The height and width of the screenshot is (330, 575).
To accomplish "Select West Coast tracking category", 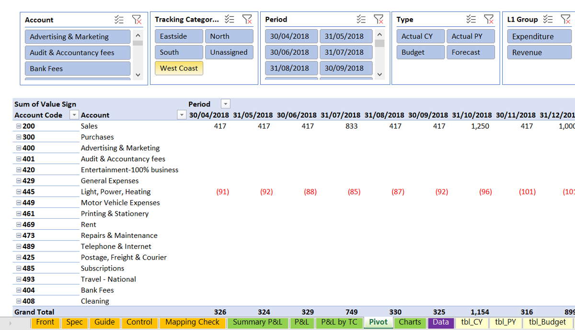I will coord(179,68).
